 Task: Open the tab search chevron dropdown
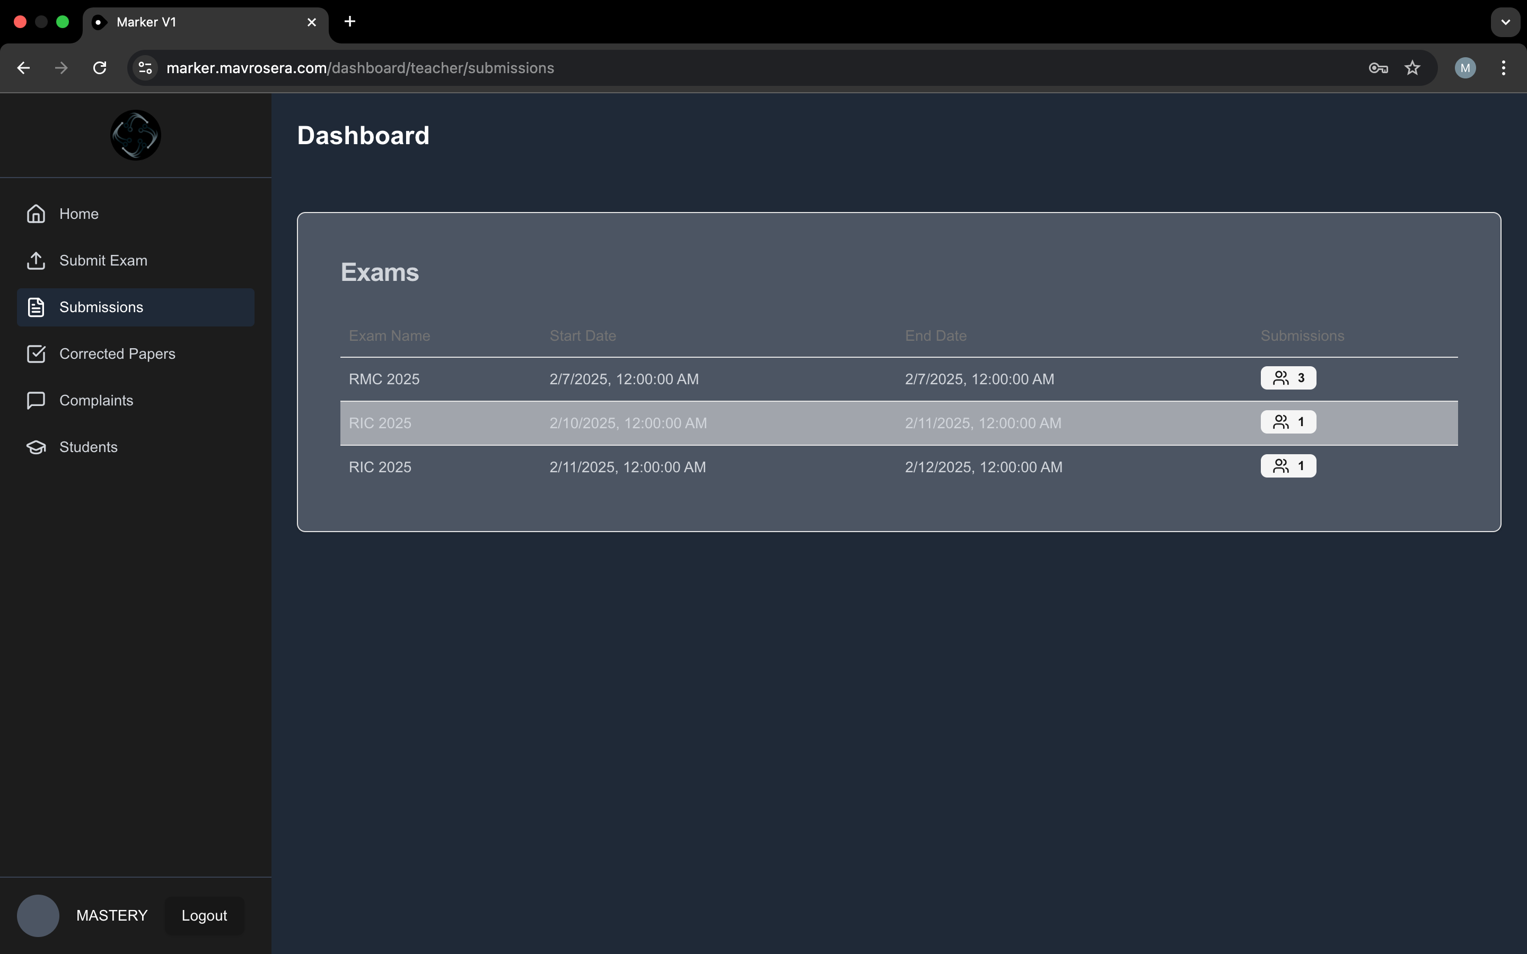click(1506, 22)
